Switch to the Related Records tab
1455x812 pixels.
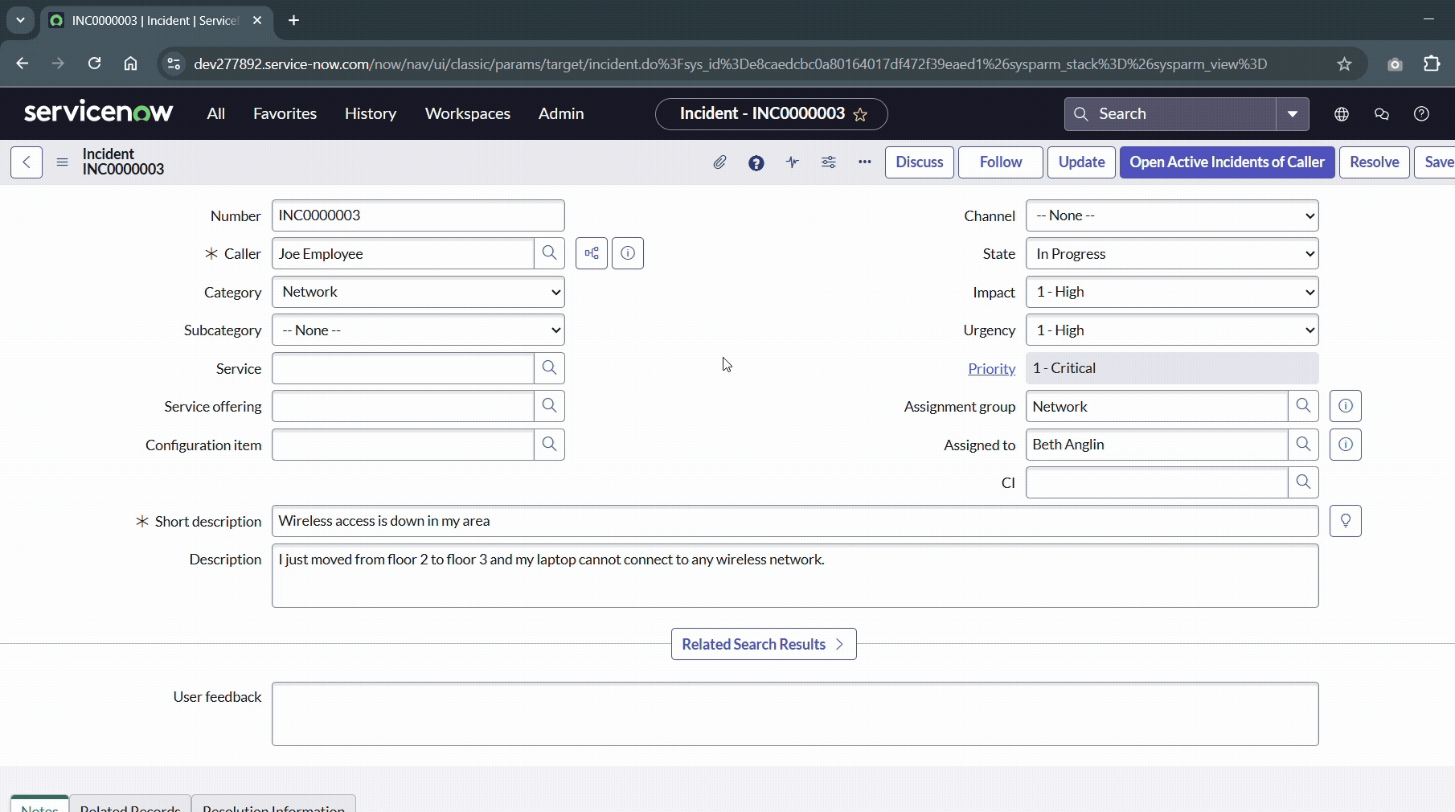129,806
